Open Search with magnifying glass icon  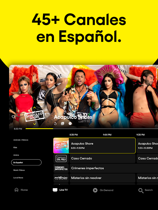point(141,190)
